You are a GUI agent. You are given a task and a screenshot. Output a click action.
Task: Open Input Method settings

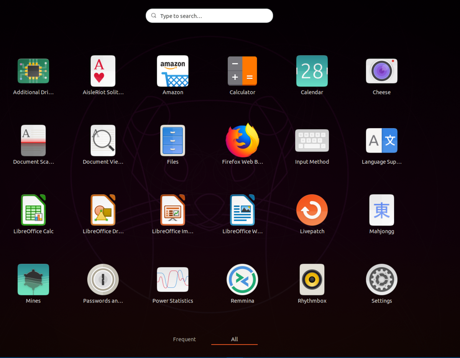coord(312,140)
